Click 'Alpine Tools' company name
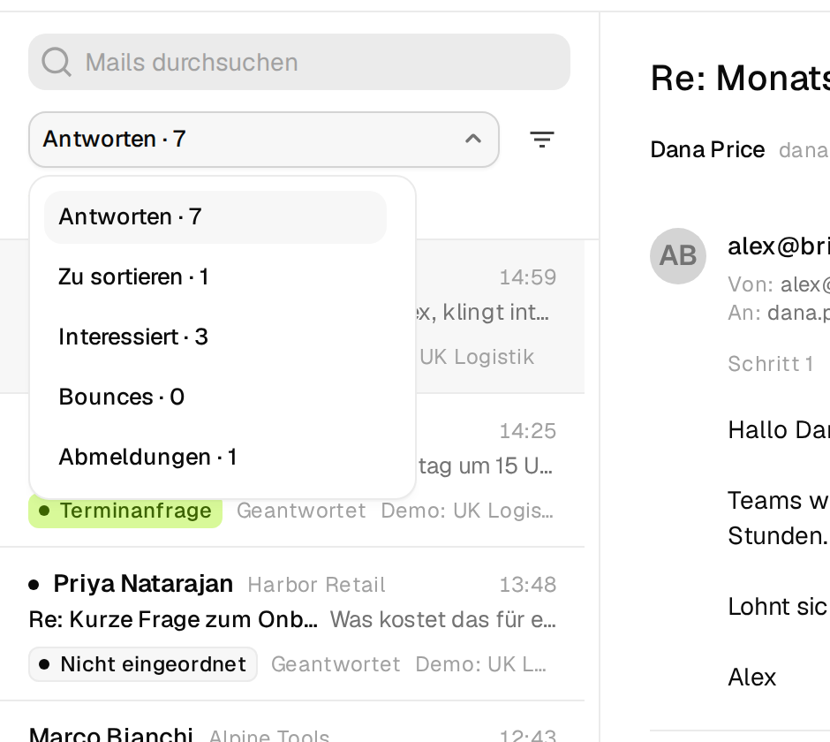This screenshot has height=742, width=830. pos(269,735)
